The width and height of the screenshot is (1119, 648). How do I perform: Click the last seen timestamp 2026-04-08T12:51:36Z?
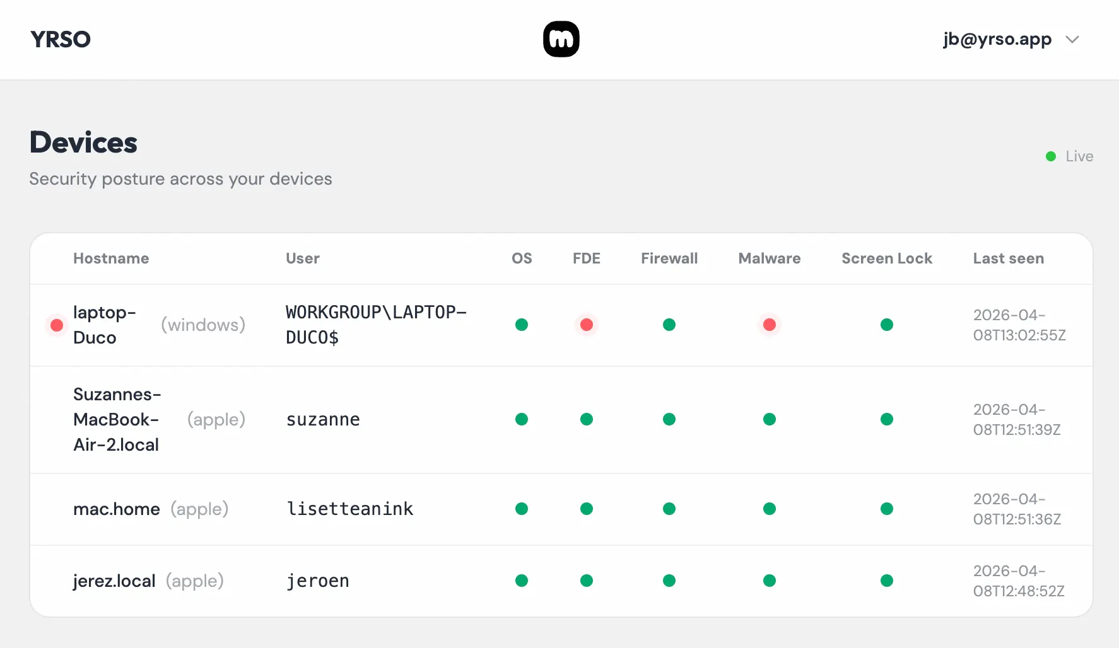click(1017, 509)
